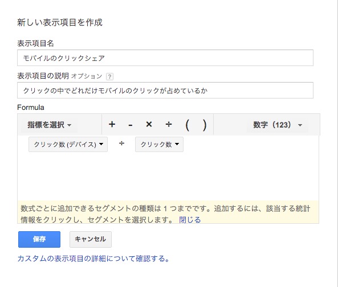This screenshot has width=338, height=287.
Task: Open the 数字 (123) dropdown
Action: [278, 125]
